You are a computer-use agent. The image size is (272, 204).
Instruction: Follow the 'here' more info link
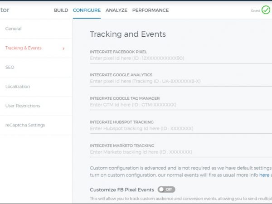[x=264, y=175]
